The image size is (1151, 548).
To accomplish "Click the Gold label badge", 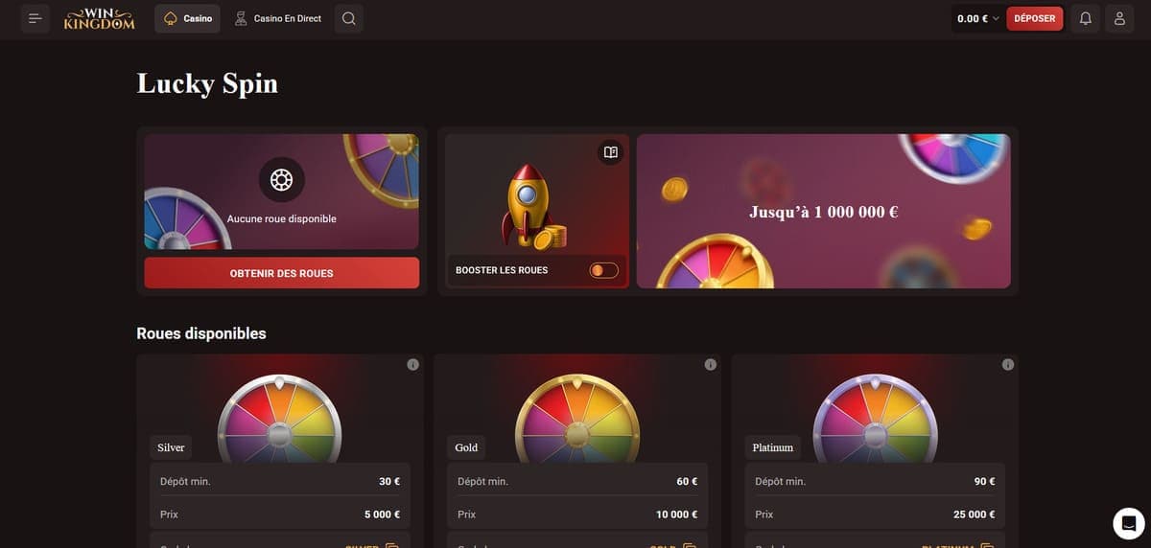I will (x=466, y=447).
